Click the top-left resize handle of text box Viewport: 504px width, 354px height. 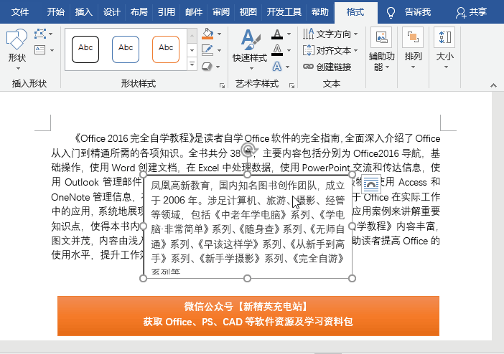[x=144, y=175]
